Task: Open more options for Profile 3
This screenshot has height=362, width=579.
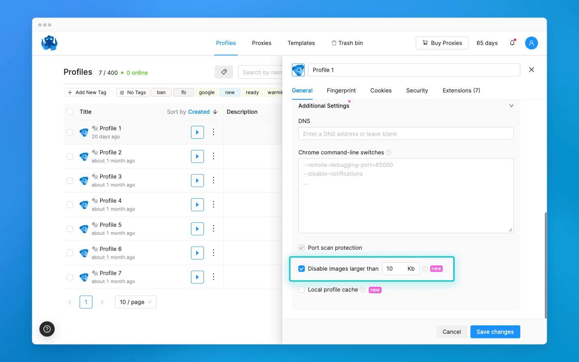Action: pos(214,180)
